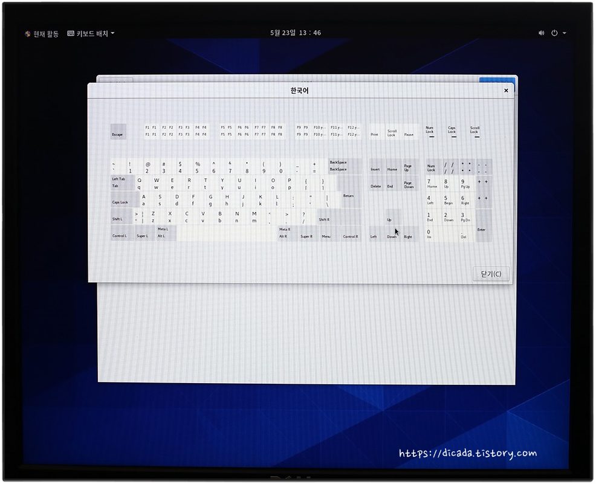Click the Insert key

coord(377,166)
